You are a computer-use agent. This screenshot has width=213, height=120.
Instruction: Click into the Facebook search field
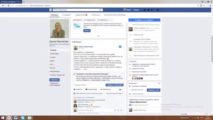(x=76, y=10)
